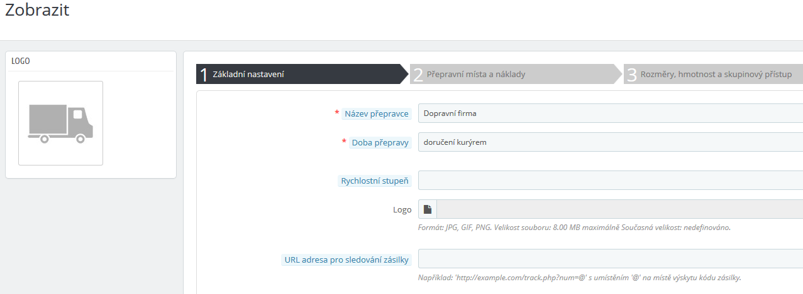Image resolution: width=803 pixels, height=294 pixels.
Task: Click the empty Rychlostní stupeň field
Action: pos(610,181)
